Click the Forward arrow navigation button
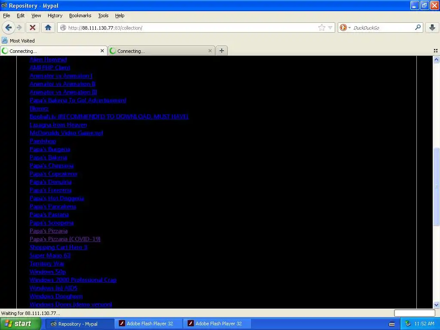Screen dimensions: 440x330 19,27
